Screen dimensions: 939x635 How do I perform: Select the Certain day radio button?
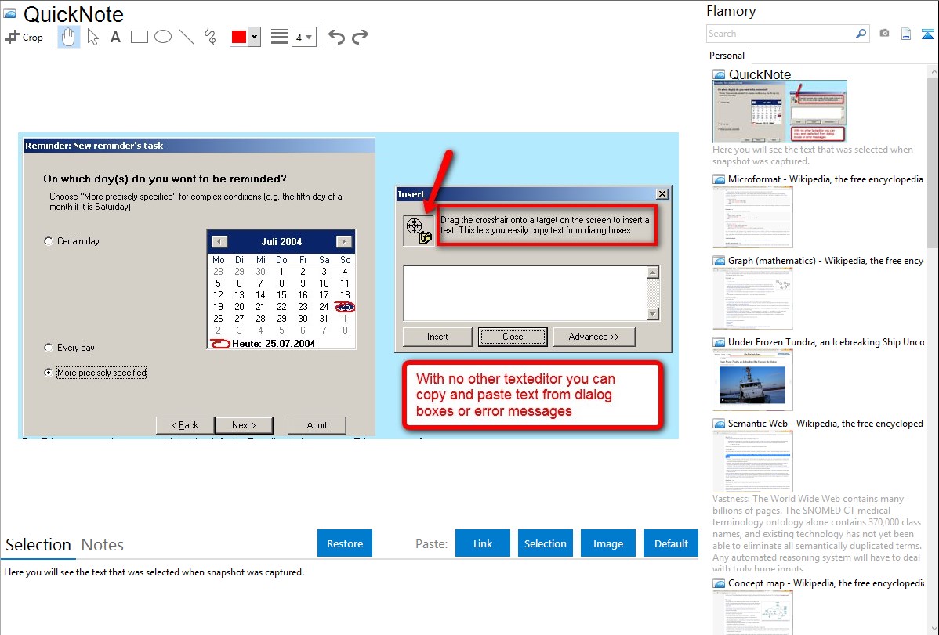click(49, 241)
